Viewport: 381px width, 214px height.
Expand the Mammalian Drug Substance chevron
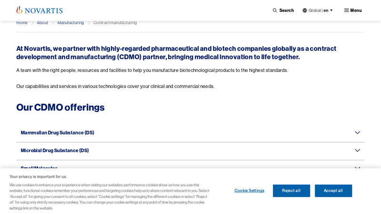(357, 133)
